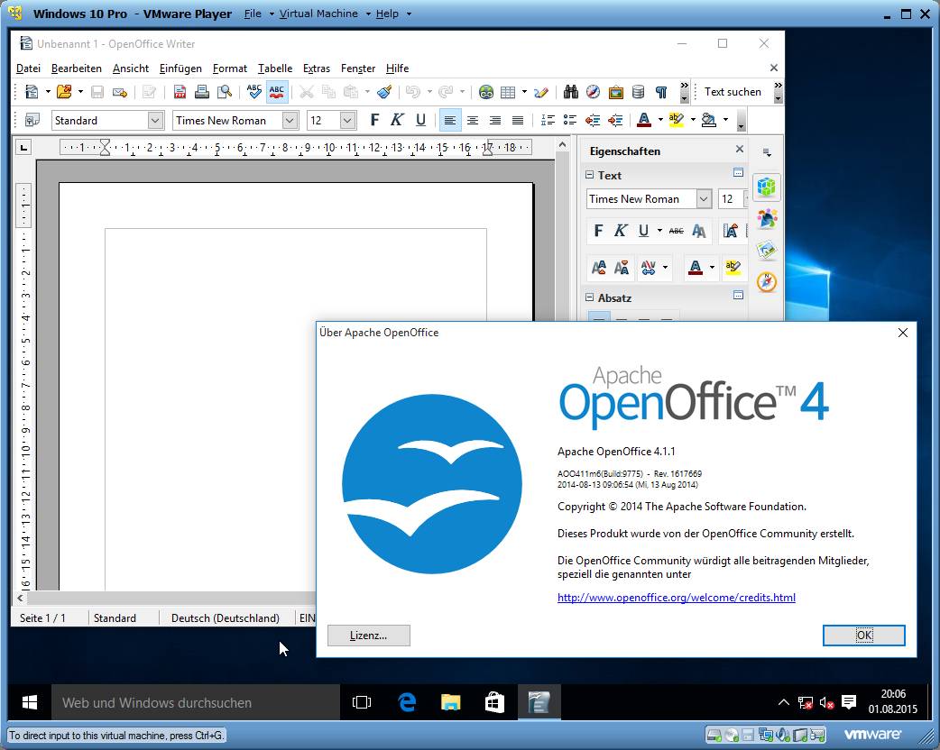The width and height of the screenshot is (940, 750).
Task: Collapse the Text section in the sidebar
Action: [x=591, y=176]
